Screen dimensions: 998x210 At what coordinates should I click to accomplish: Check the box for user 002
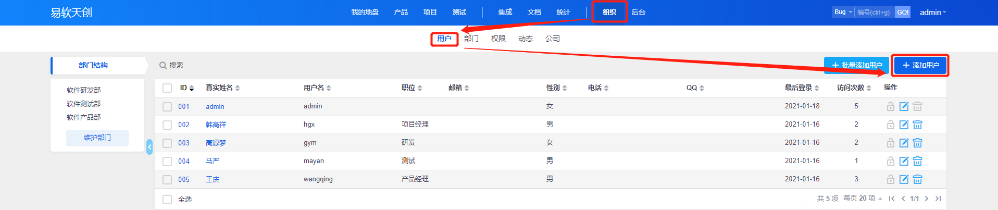coord(167,125)
